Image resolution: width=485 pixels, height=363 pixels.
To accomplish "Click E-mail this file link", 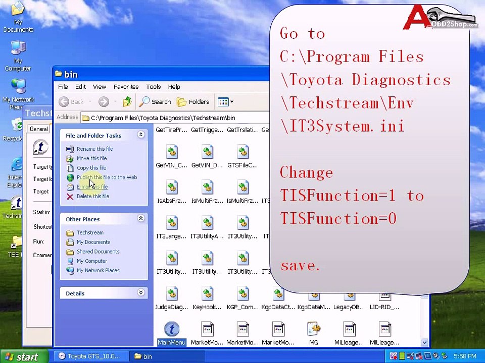I will 92,187.
